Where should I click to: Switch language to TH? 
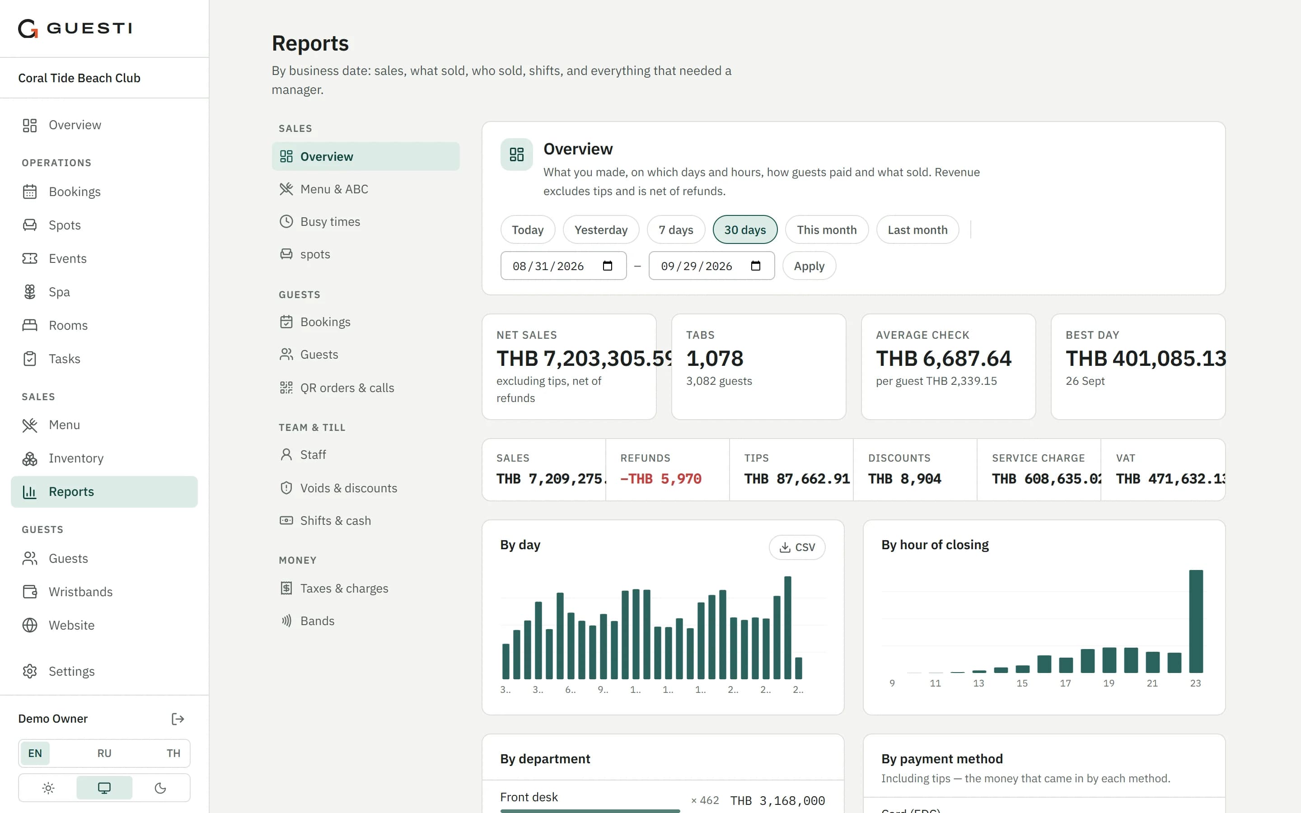point(173,753)
